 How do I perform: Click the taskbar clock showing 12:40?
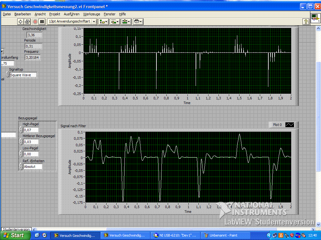(x=313, y=236)
